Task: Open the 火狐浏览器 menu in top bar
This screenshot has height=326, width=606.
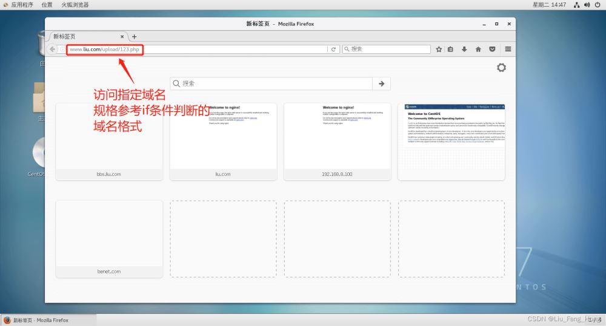Action: click(75, 5)
